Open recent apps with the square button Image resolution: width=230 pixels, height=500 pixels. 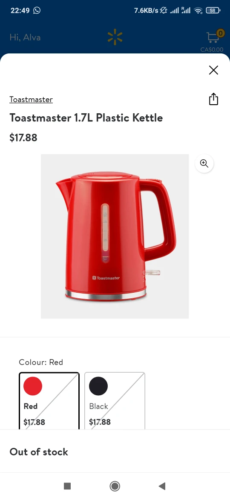[67, 486]
